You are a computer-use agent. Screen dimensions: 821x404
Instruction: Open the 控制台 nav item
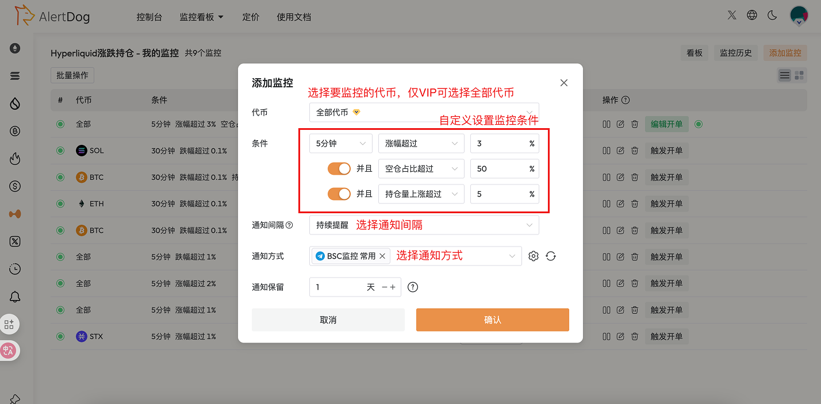tap(149, 17)
